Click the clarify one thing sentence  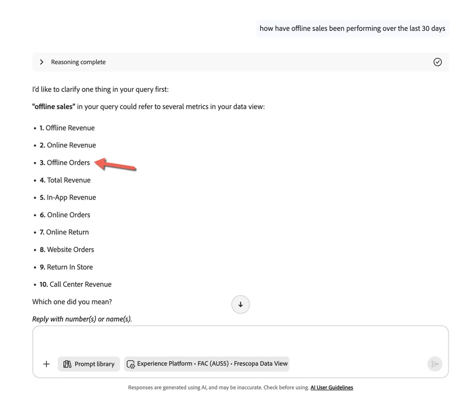(x=101, y=89)
